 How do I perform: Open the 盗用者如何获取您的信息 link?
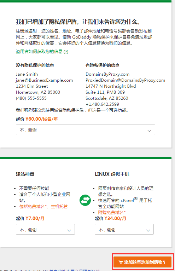coord(39,52)
